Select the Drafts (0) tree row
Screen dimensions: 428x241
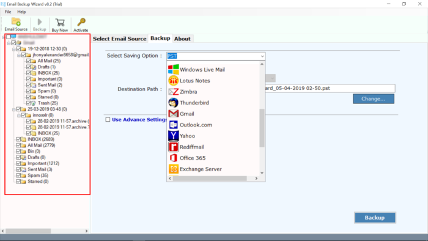point(31,157)
